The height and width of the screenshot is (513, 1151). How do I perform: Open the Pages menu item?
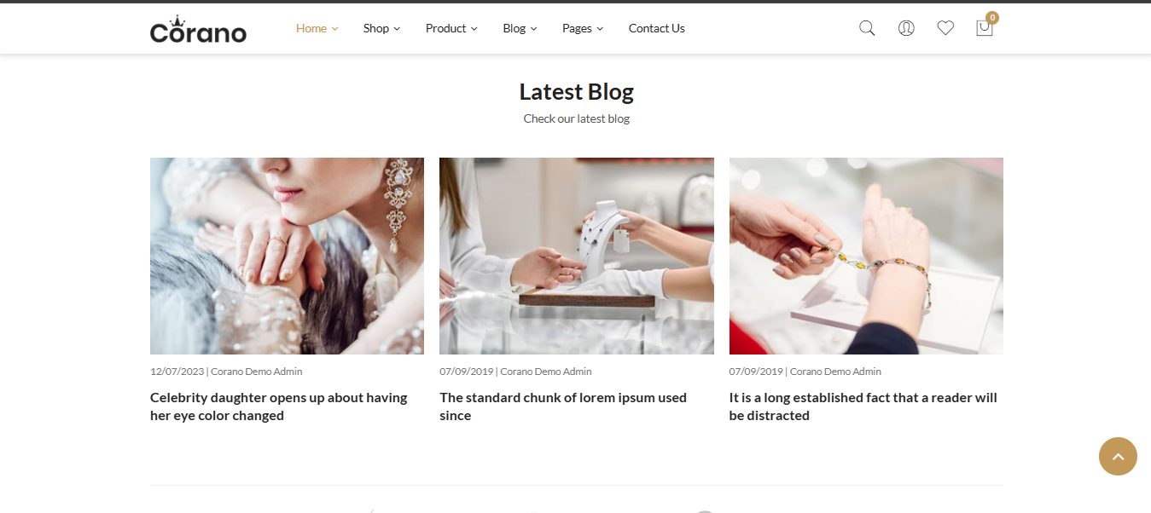point(583,28)
